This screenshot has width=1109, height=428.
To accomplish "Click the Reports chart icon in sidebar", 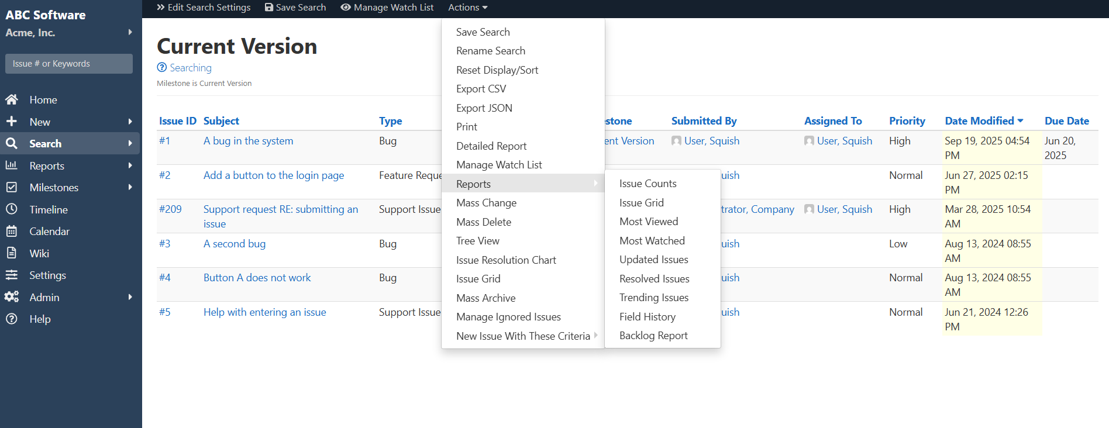I will pos(11,165).
